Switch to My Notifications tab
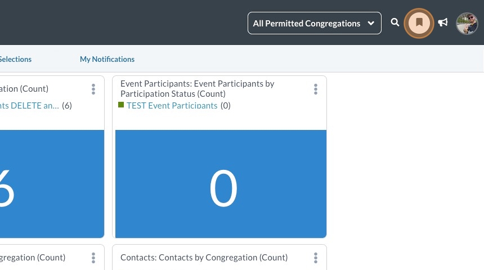 (107, 59)
